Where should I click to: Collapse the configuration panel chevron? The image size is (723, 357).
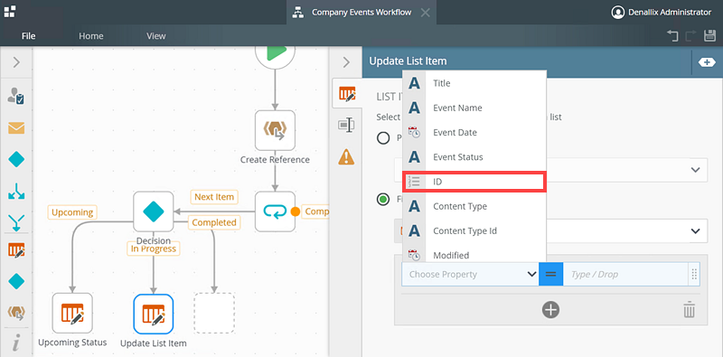point(347,62)
